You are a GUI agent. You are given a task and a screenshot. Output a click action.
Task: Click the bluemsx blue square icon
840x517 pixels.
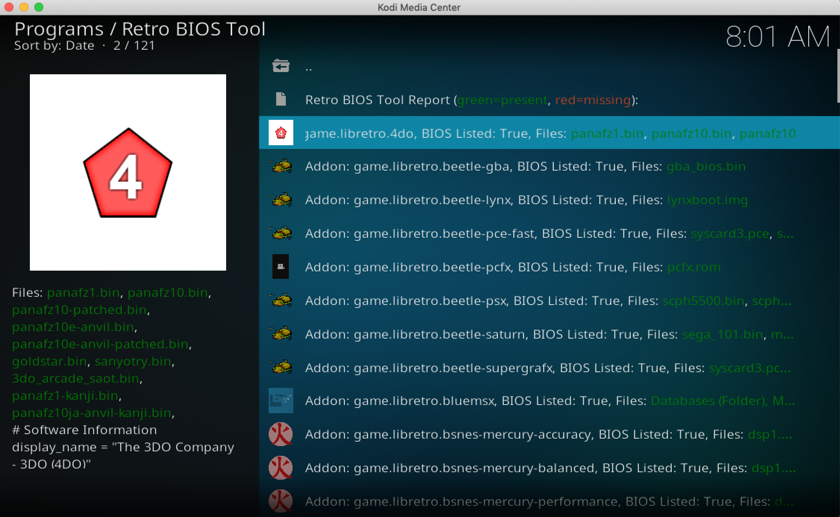[281, 401]
